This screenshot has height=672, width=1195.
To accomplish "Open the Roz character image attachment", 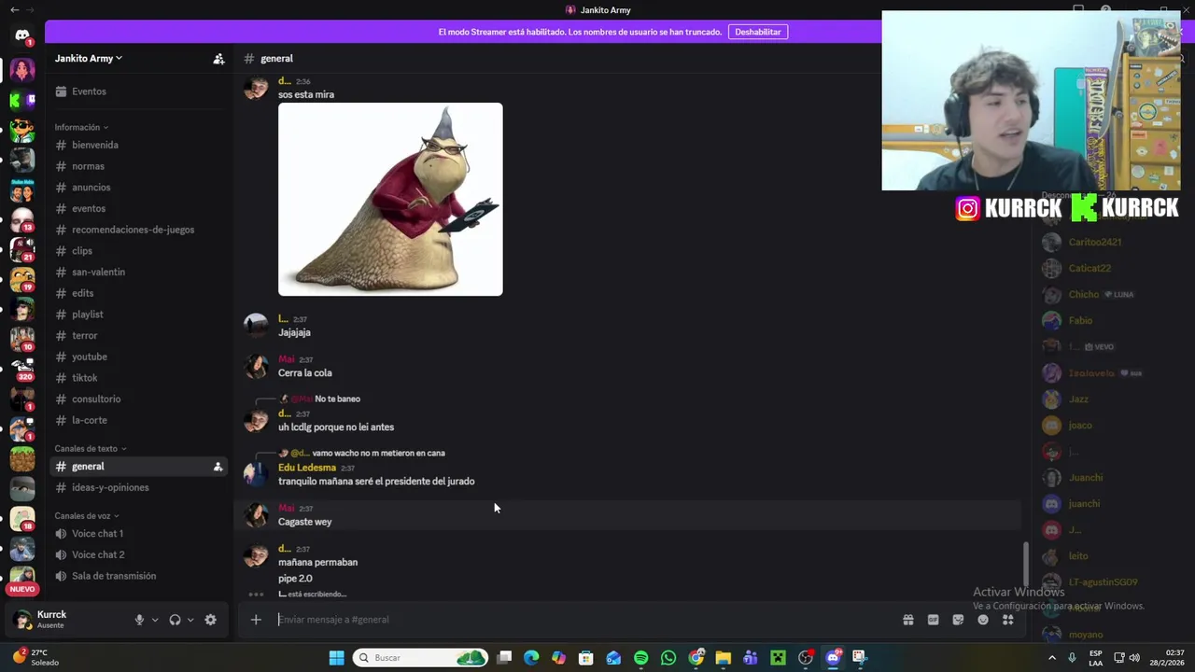I will tap(390, 200).
